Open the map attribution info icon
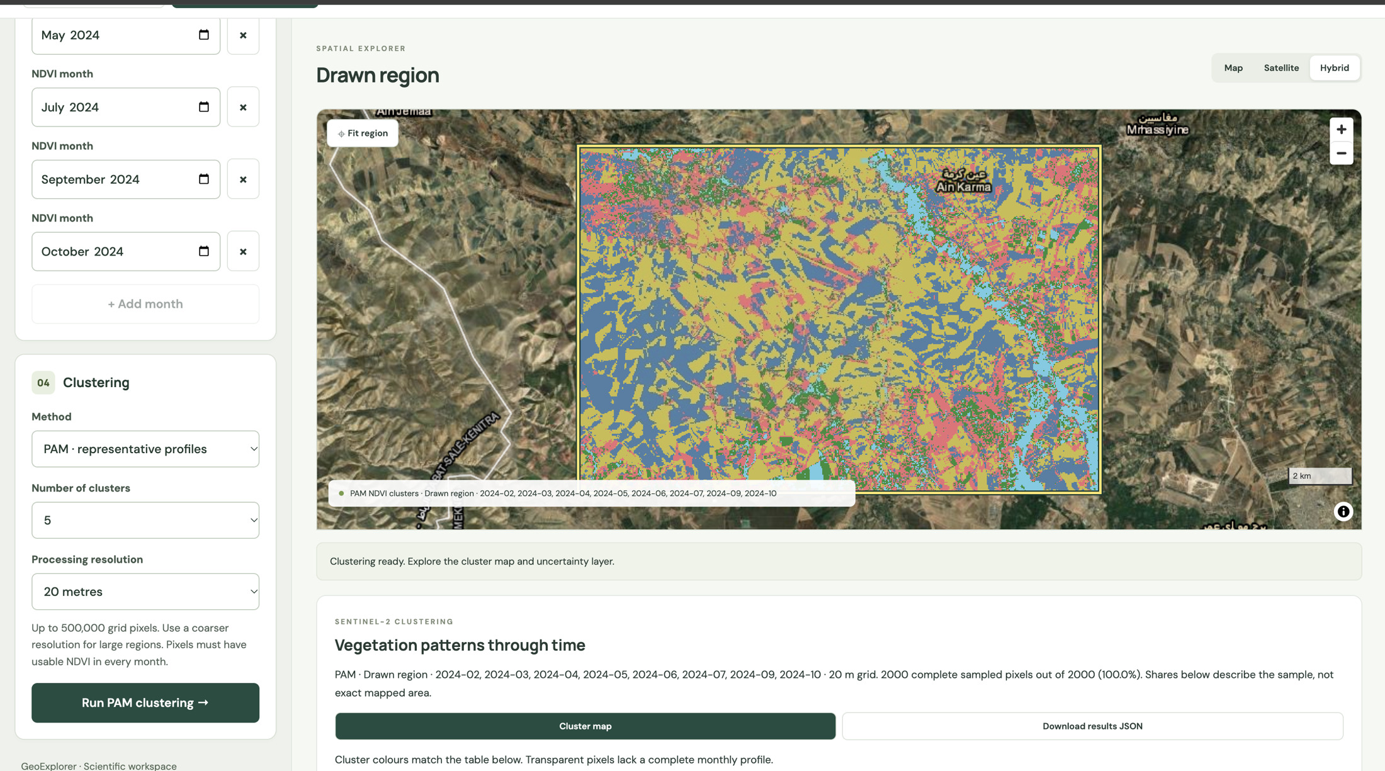This screenshot has height=771, width=1385. [x=1343, y=512]
